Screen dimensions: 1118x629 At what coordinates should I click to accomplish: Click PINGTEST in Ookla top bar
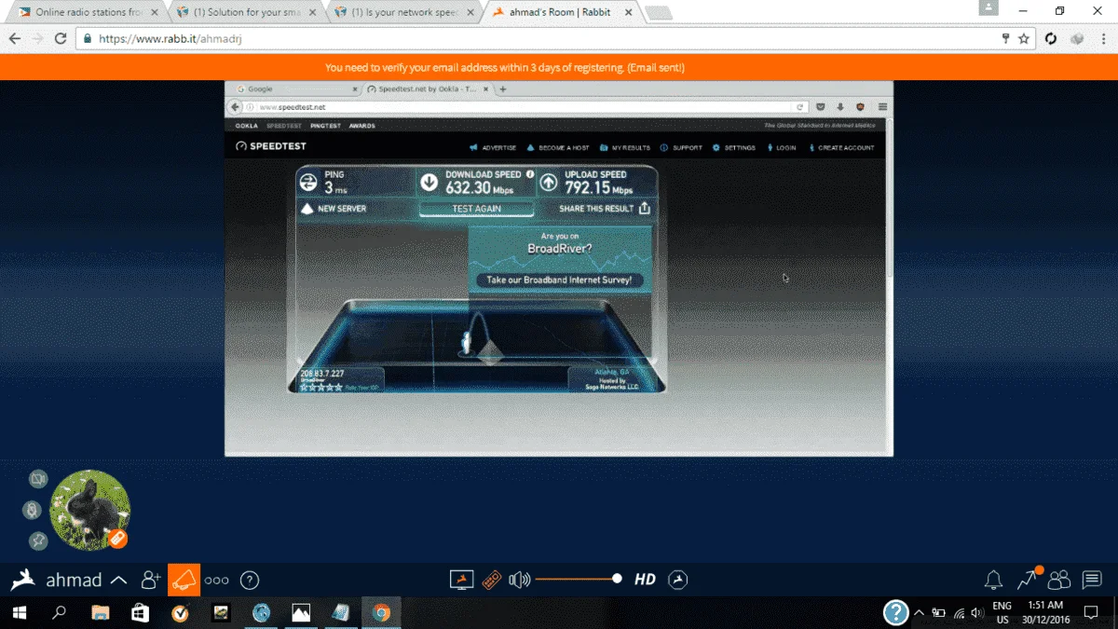pos(325,126)
